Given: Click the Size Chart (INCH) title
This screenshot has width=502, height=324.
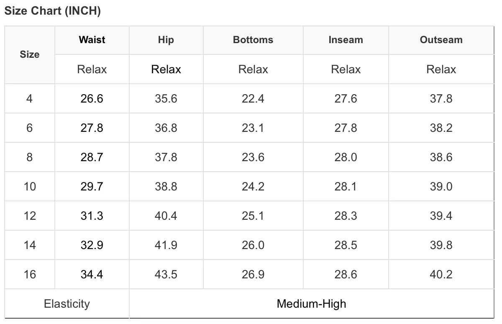Looking at the screenshot, I should tap(53, 11).
